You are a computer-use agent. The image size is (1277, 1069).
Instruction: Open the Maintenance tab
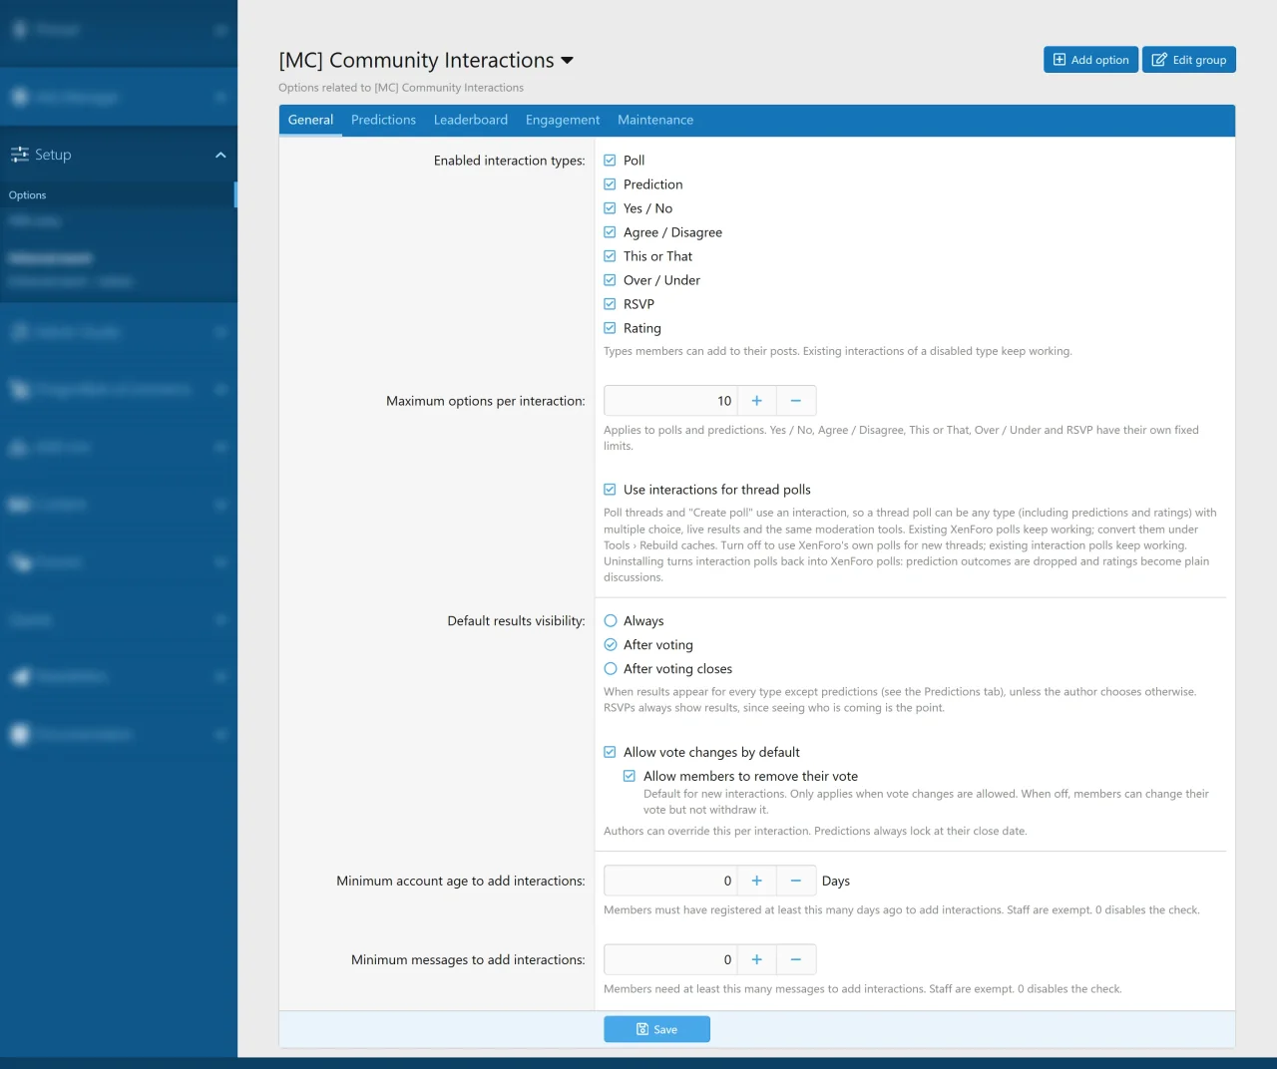tap(655, 120)
